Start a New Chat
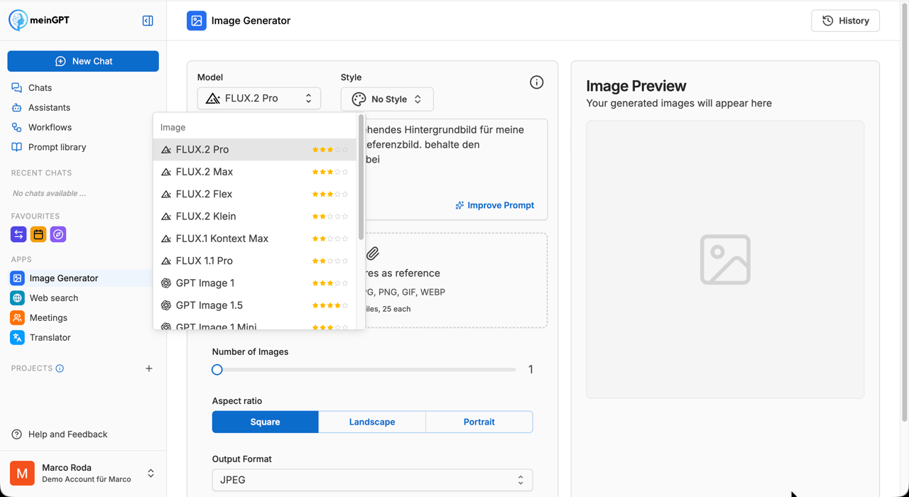The height and width of the screenshot is (497, 909). pos(83,61)
